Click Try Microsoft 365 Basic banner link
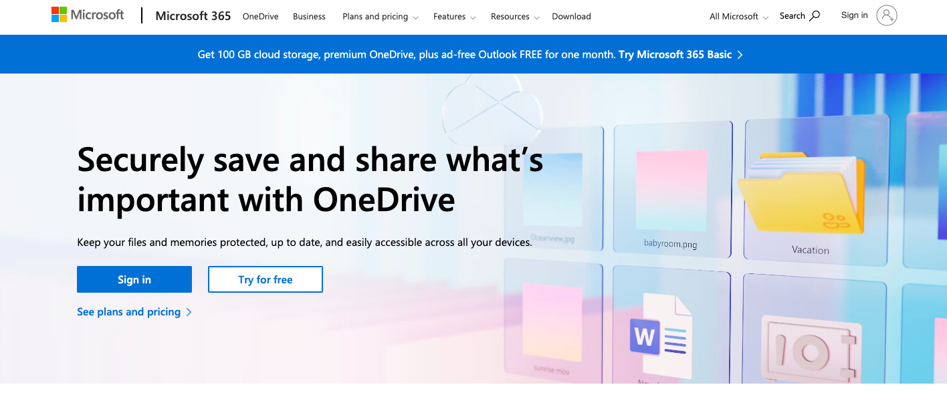947x407 pixels. [x=681, y=55]
